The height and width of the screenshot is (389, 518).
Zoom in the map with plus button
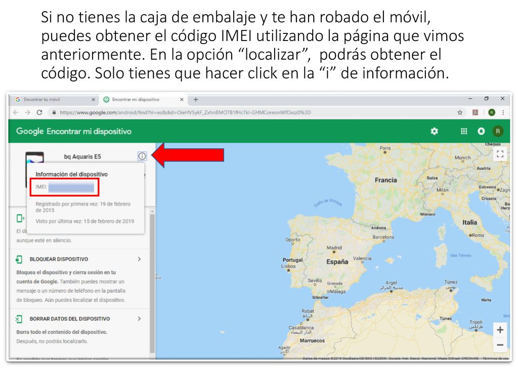(x=500, y=330)
